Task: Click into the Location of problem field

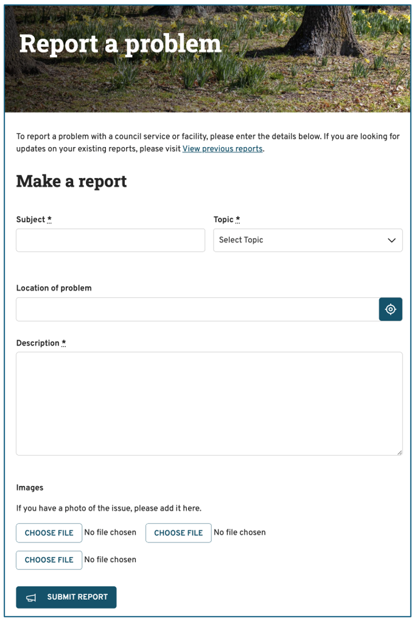Action: [197, 309]
